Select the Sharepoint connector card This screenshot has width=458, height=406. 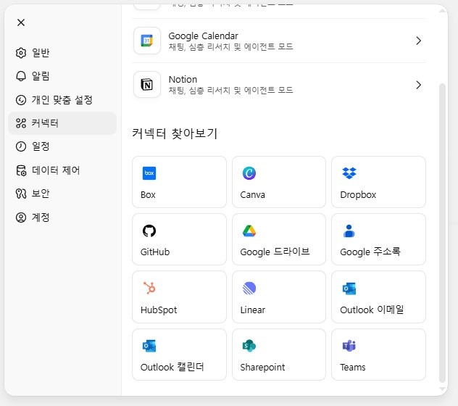[279, 355]
